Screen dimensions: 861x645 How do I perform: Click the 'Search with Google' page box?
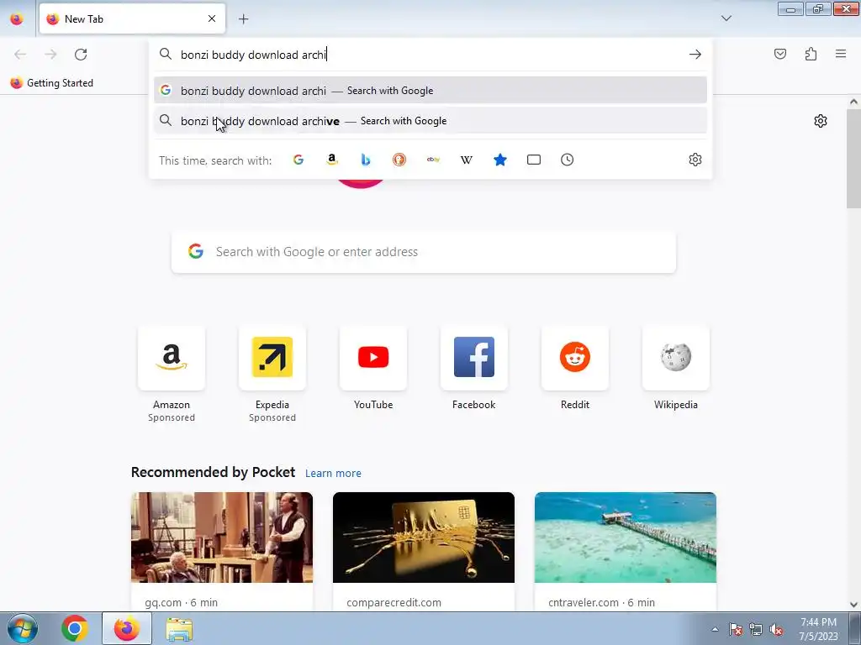tap(424, 252)
